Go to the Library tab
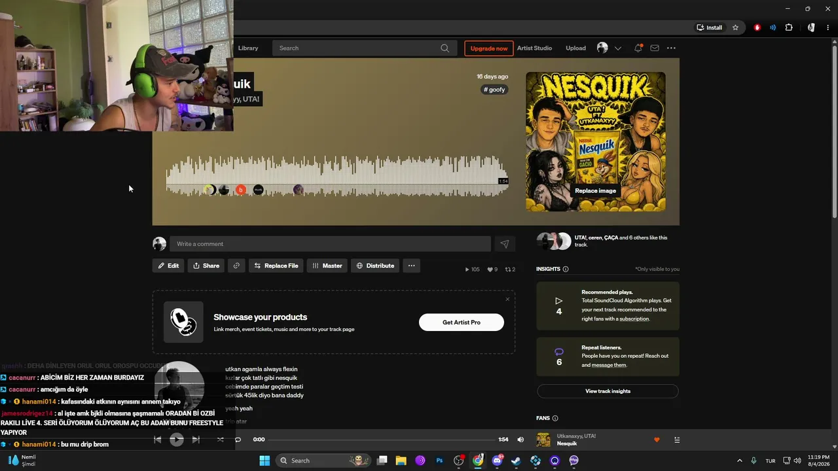Screen dimensions: 838x471 [248, 48]
